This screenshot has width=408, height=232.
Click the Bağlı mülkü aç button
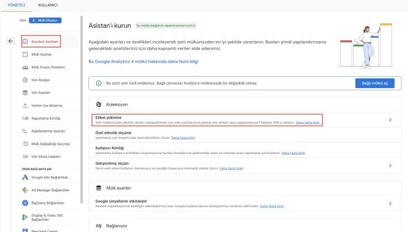[x=375, y=83]
